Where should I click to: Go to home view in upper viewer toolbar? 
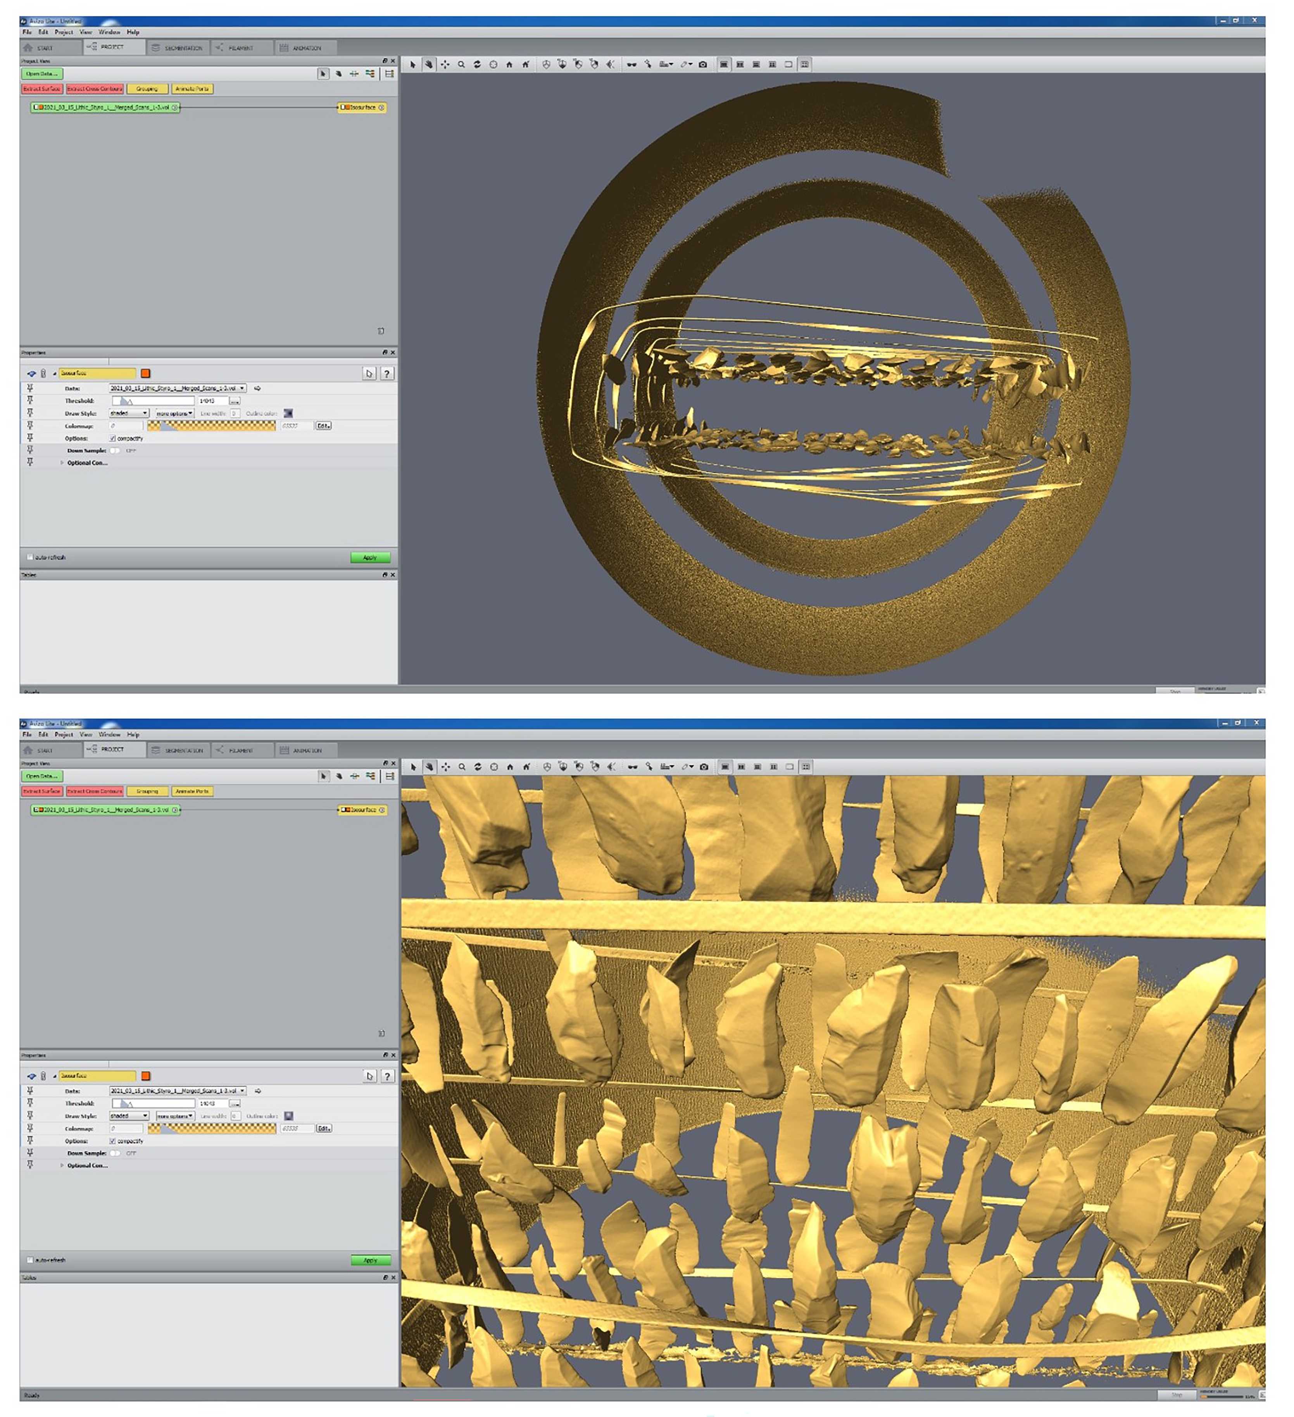click(510, 65)
